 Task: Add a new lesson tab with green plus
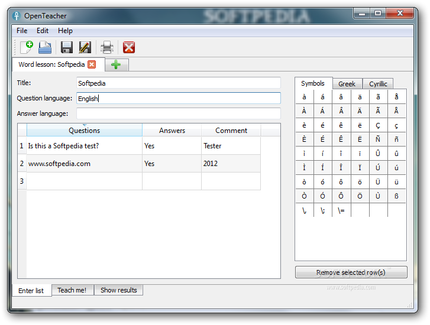tap(116, 64)
